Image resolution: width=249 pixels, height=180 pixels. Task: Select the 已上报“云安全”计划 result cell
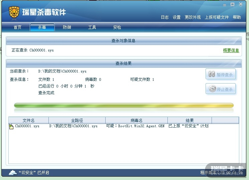coord(189,126)
